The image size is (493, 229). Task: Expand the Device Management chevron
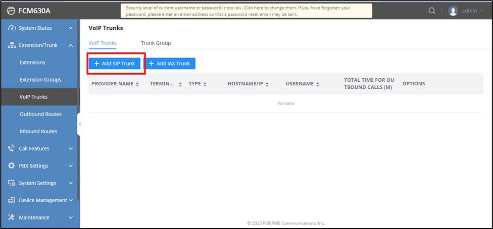pos(71,200)
